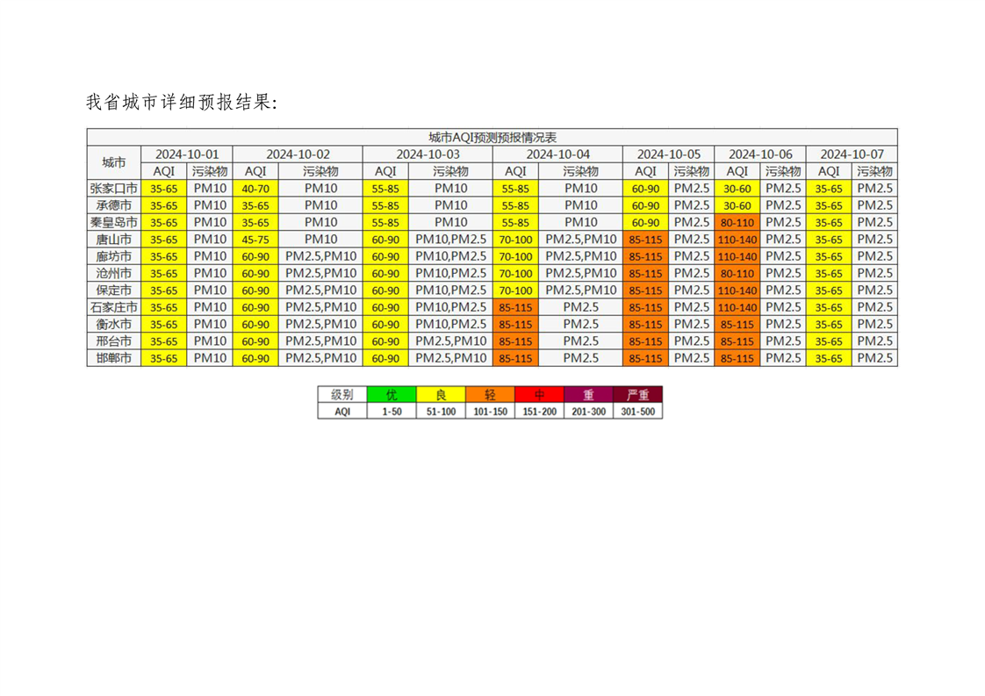Screen dimensions: 985x696
Task: Click the orange 轻 legend swatch
Action: [490, 395]
